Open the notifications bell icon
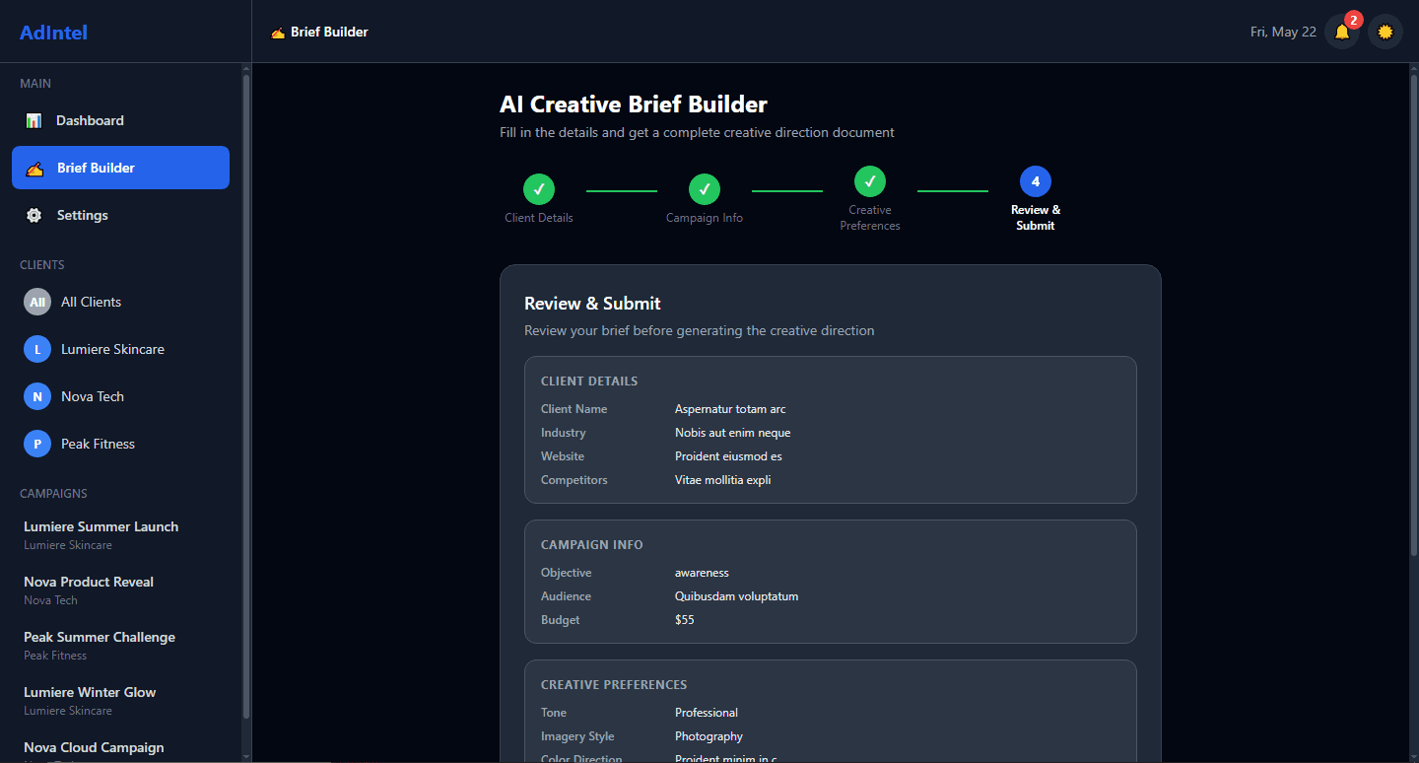Viewport: 1419px width, 763px height. pos(1342,32)
